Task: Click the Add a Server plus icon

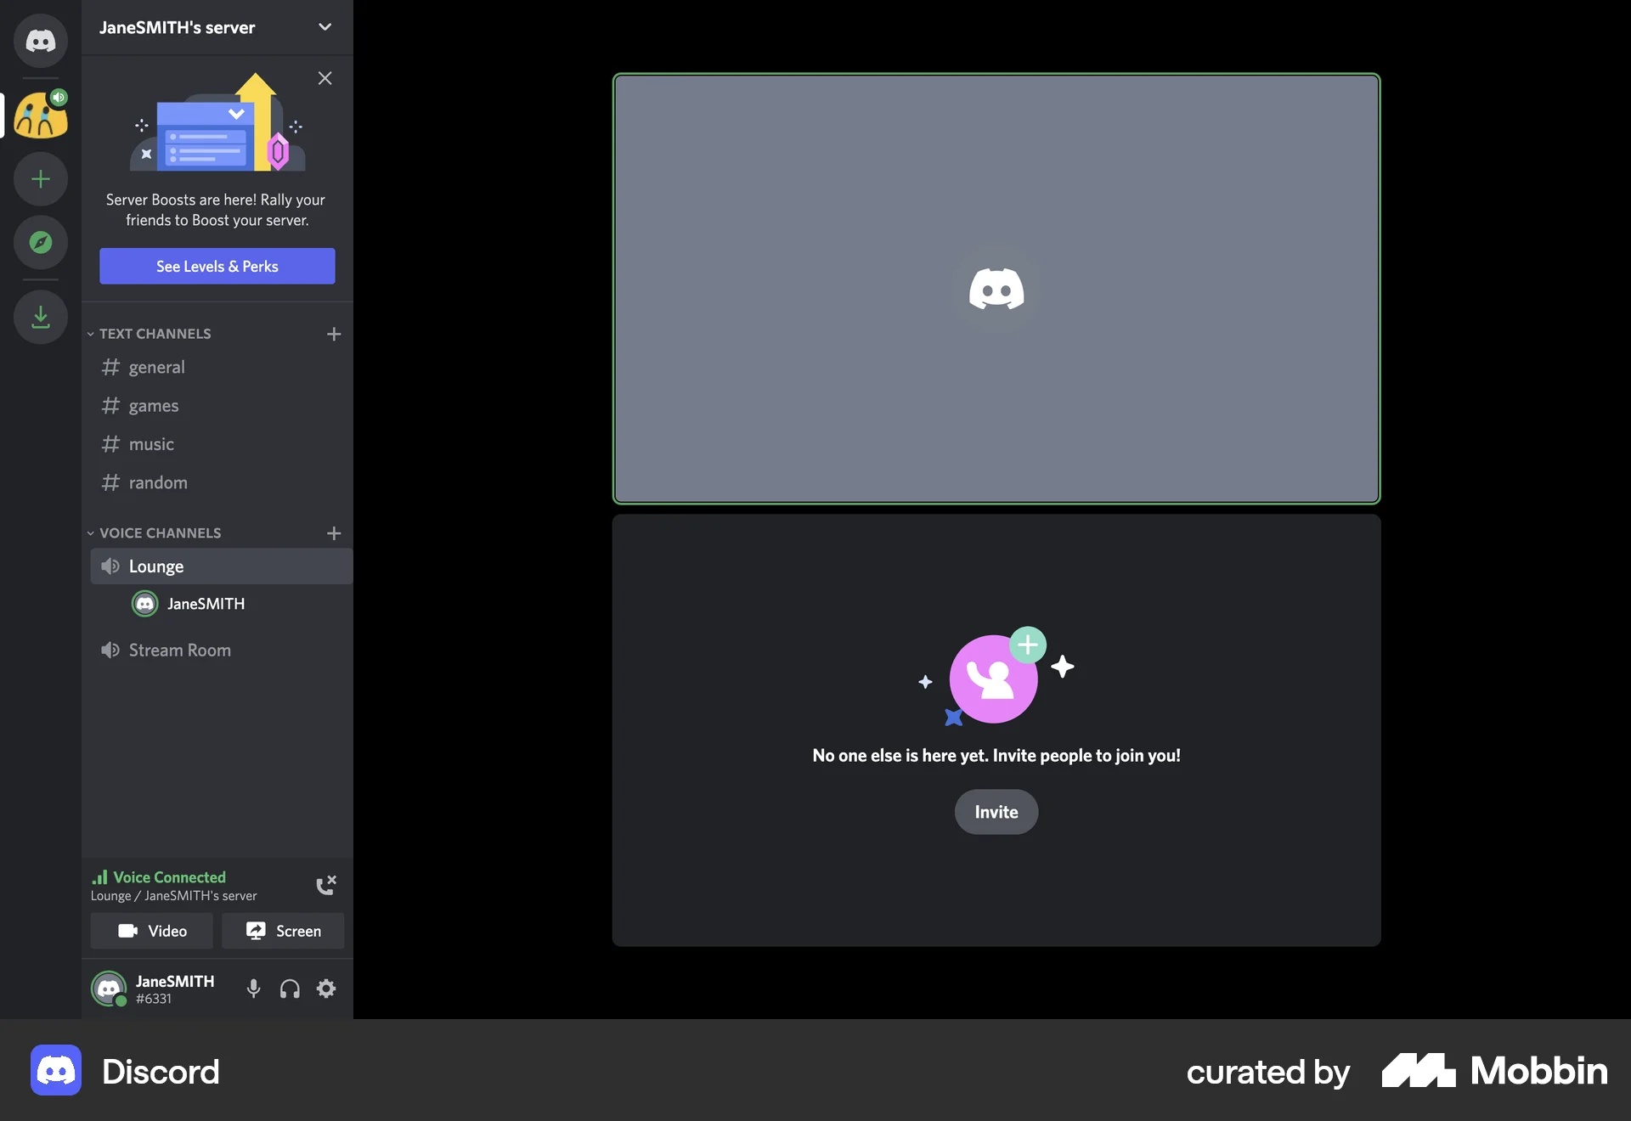Action: (x=40, y=178)
